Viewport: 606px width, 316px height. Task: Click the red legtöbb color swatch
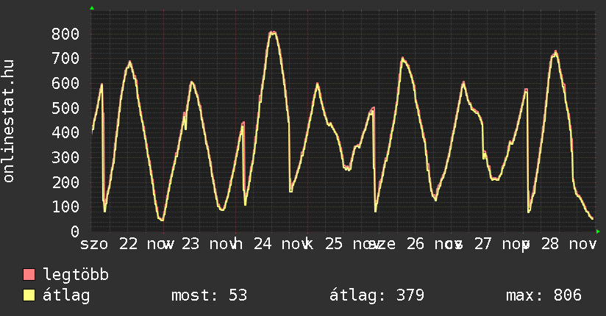(x=29, y=276)
